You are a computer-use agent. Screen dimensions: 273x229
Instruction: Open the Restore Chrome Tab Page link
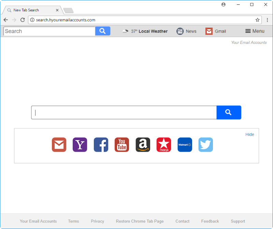(140, 221)
